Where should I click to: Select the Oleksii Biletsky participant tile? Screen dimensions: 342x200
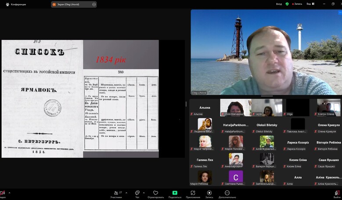point(267,125)
